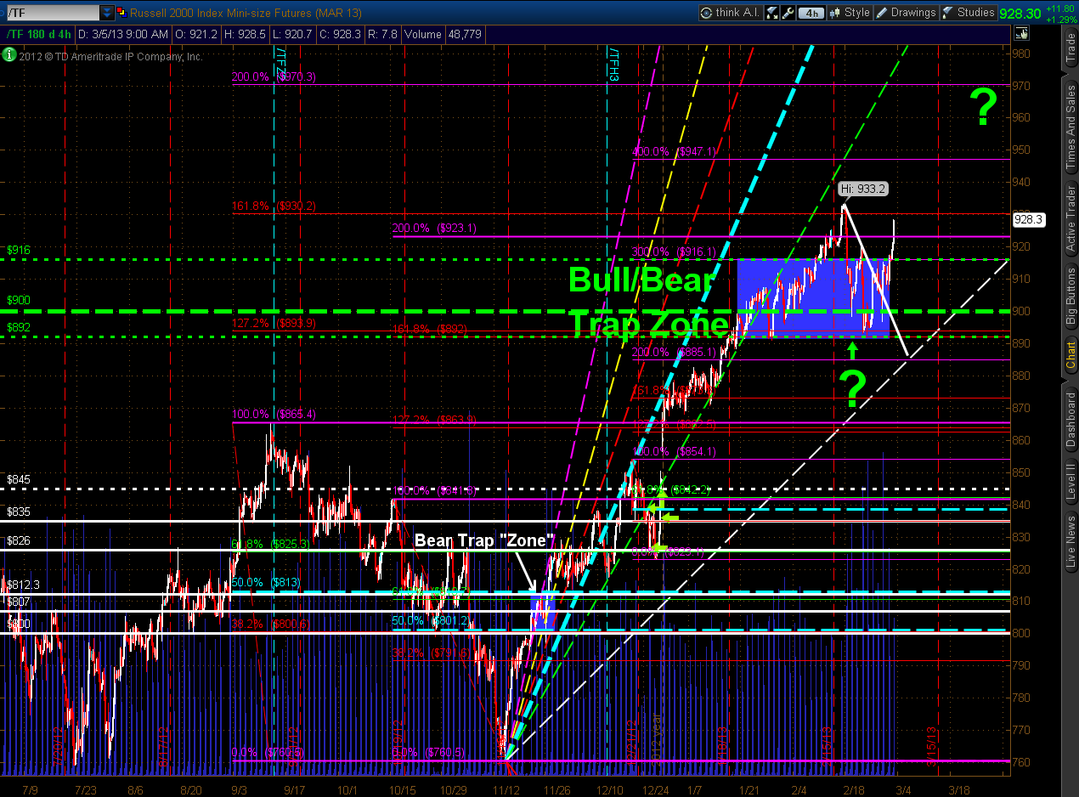Switch to the Big Buttons tab

pos(1071,297)
